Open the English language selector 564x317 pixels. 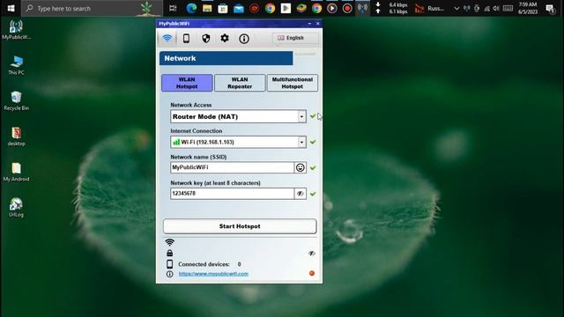pyautogui.click(x=295, y=38)
